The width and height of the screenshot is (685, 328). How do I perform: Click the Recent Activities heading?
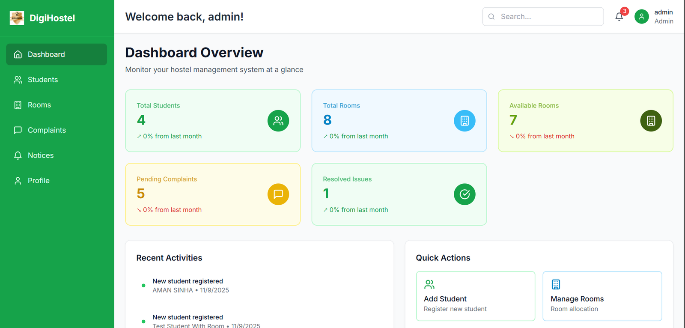[169, 258]
